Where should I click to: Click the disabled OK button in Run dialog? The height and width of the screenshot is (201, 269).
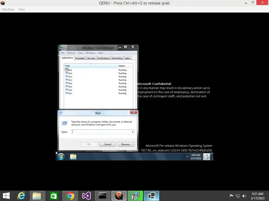[x=89, y=144]
